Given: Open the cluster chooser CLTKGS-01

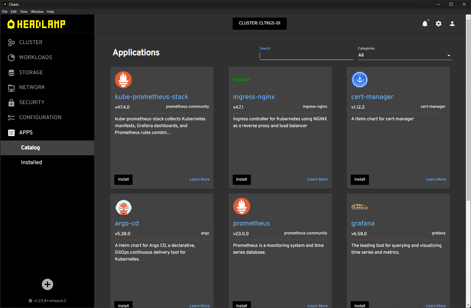Looking at the screenshot, I should tap(259, 23).
